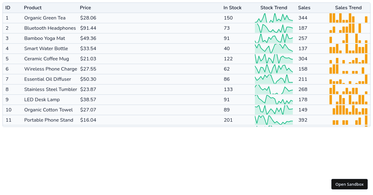Click the stock sparkline in row 6

point(274,69)
